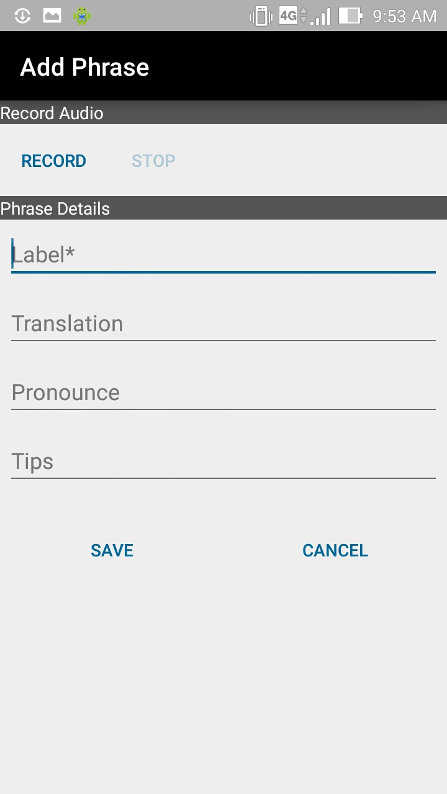Select the Pronounce text field
The image size is (447, 794).
coord(223,392)
